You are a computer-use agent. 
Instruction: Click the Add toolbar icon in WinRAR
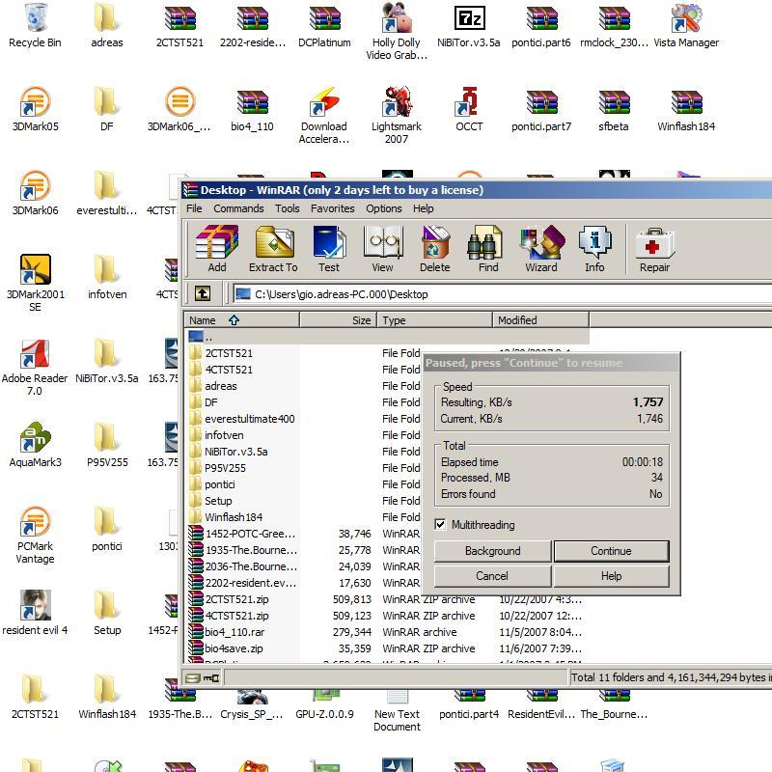click(x=216, y=249)
